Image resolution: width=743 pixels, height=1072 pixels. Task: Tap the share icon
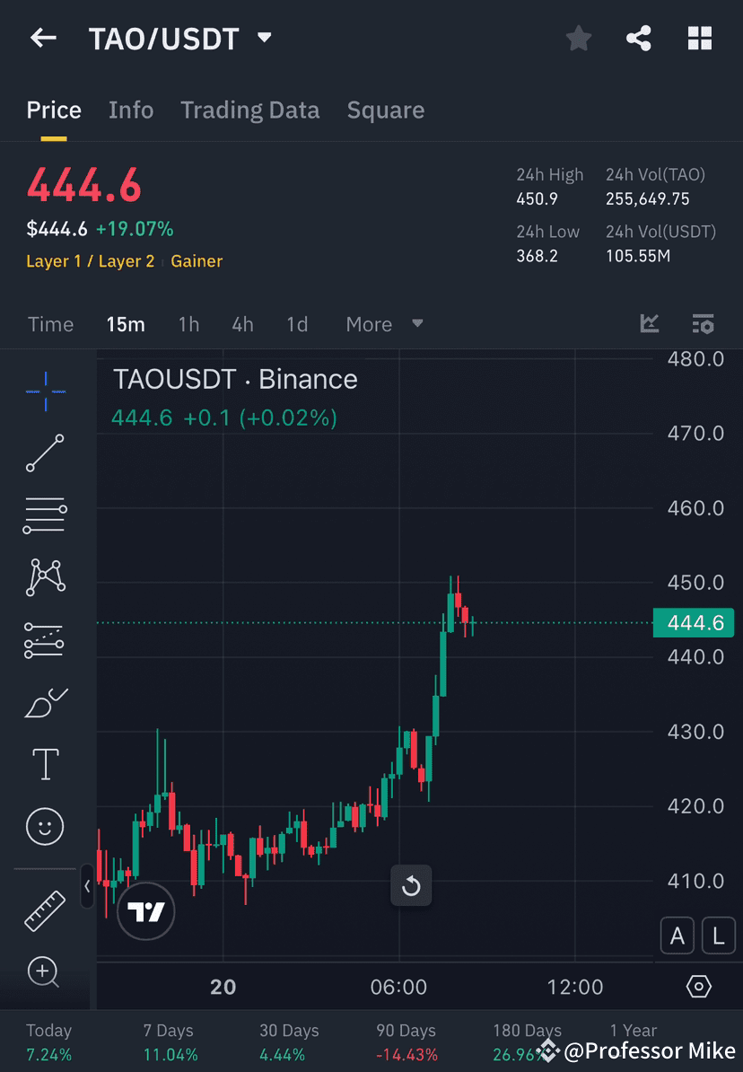click(x=639, y=38)
